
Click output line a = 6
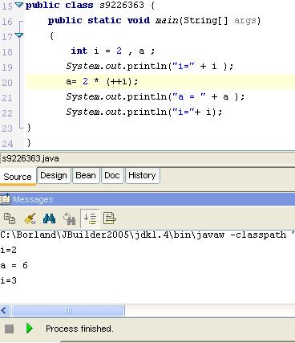point(14,265)
